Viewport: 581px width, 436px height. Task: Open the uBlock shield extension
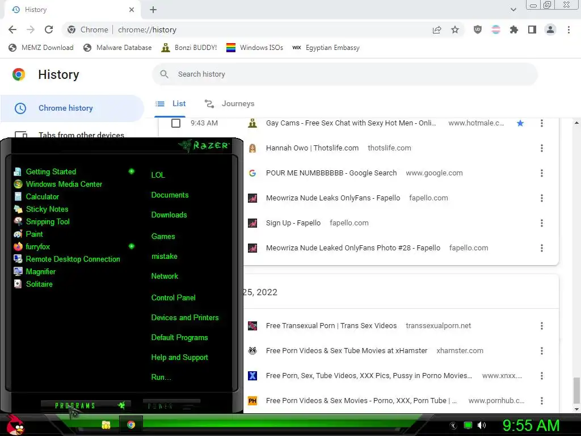(478, 30)
